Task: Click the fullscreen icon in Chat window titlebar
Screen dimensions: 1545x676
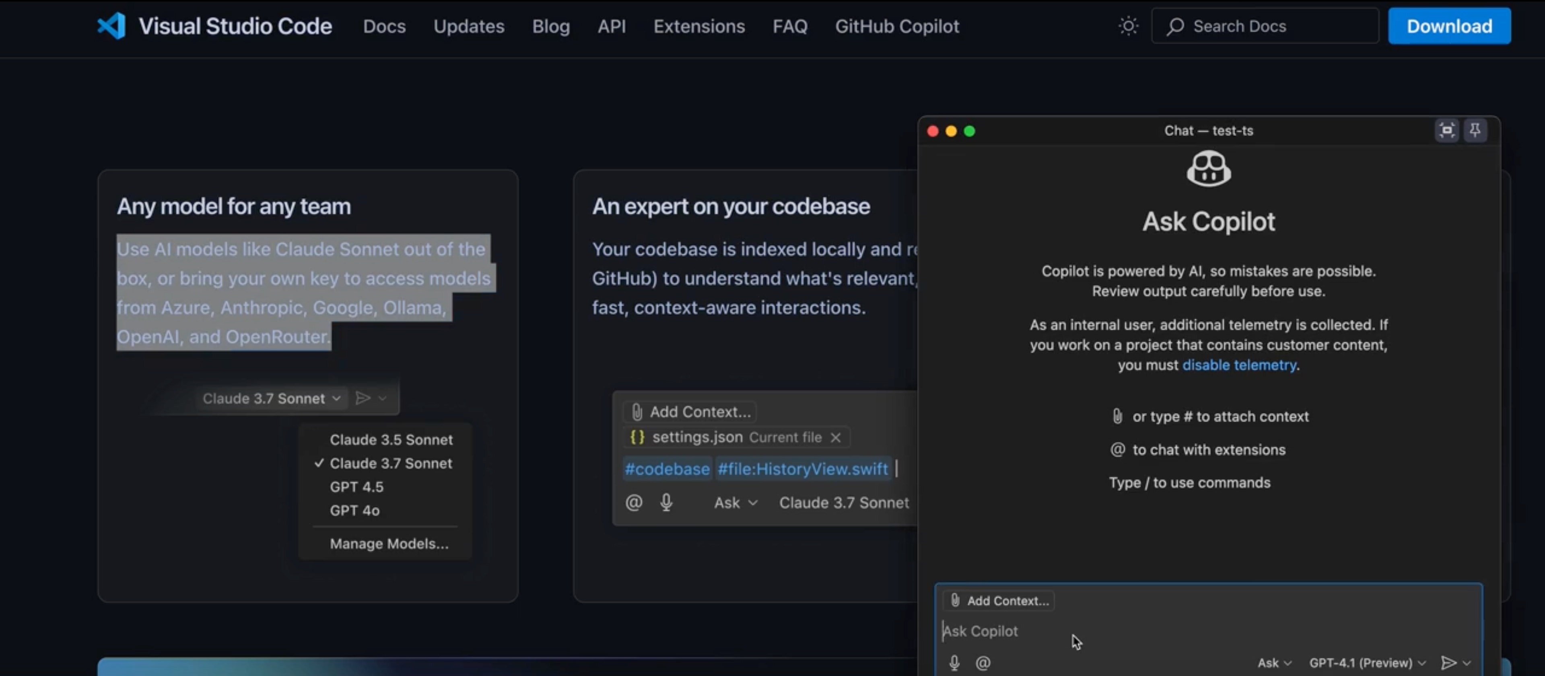Action: (1447, 130)
